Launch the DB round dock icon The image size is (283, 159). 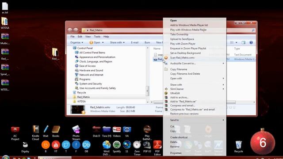(86, 147)
